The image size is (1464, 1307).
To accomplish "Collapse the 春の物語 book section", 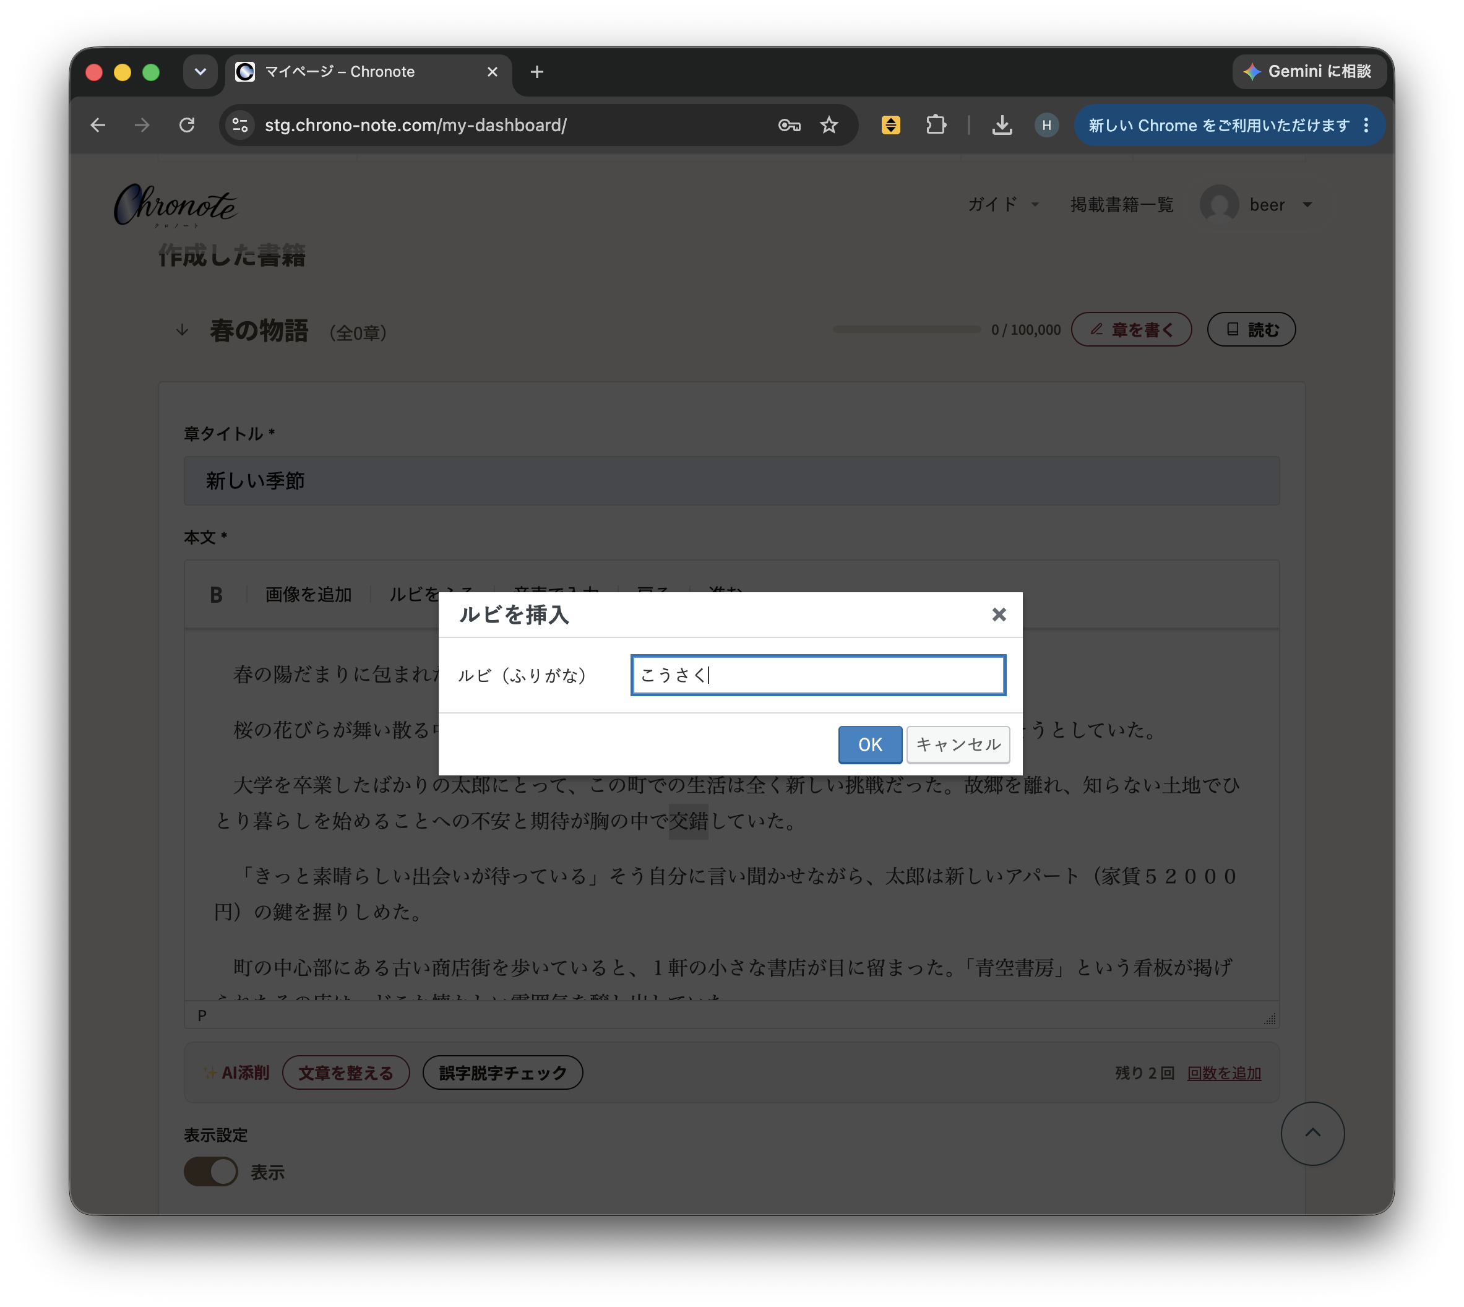I will 183,330.
